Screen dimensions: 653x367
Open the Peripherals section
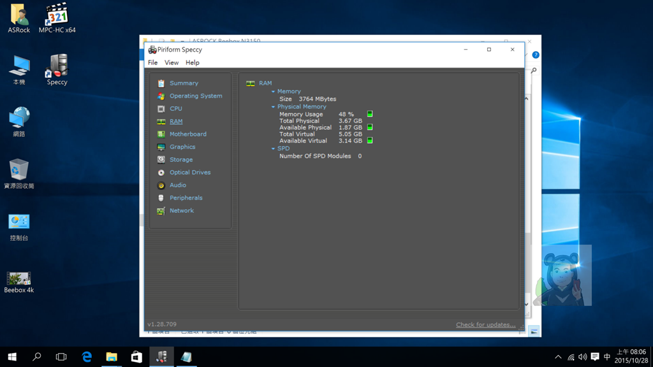186,198
